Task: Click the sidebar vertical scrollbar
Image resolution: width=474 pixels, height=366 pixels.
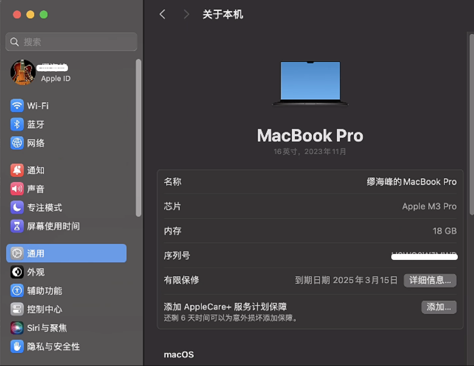Action: click(138, 138)
